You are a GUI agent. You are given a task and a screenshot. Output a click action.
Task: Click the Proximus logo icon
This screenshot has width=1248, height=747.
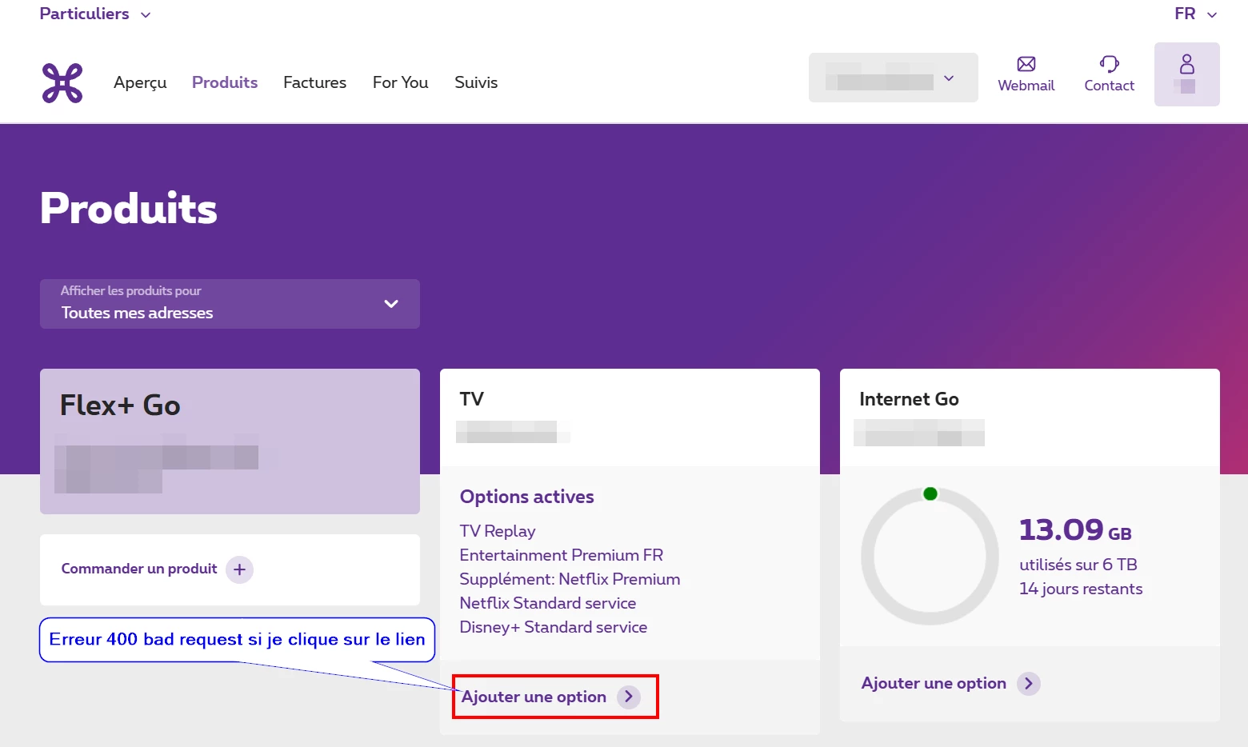coord(62,83)
